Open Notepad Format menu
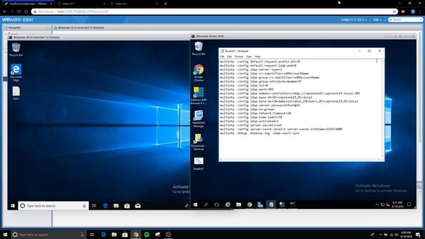Screen dimensions: 425x239 tap(239, 56)
